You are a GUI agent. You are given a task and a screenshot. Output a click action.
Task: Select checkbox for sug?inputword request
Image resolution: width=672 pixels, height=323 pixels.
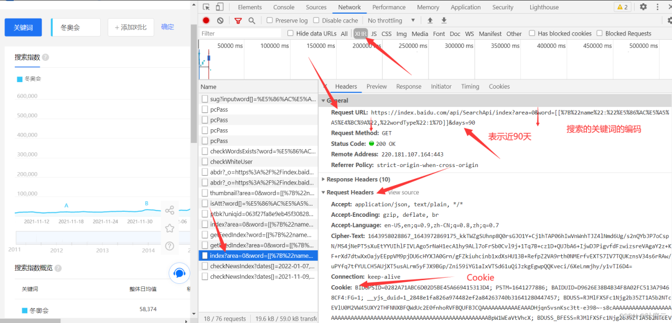[x=205, y=99]
